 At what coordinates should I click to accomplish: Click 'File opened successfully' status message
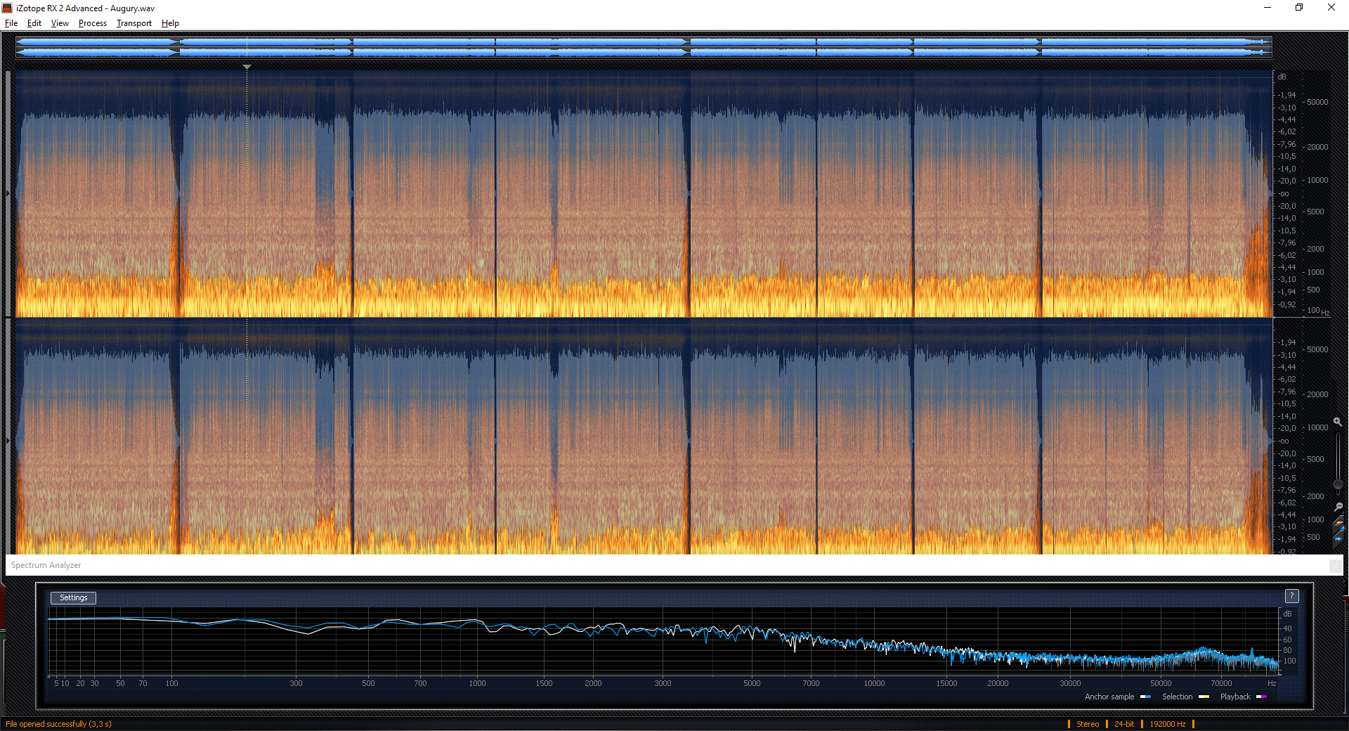point(58,724)
